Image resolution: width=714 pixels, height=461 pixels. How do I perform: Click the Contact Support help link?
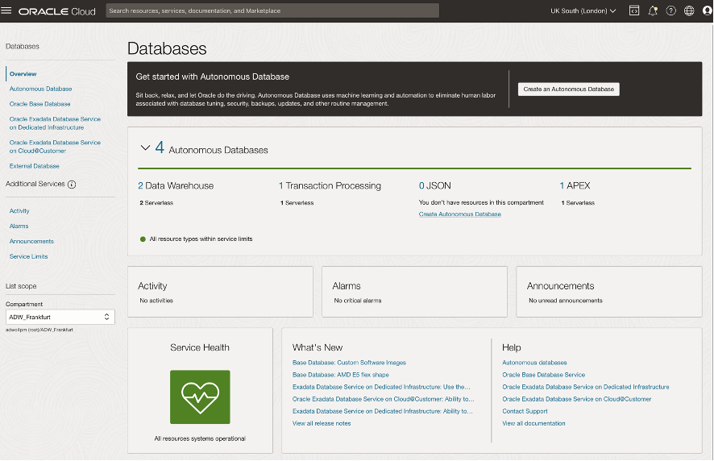tap(525, 411)
